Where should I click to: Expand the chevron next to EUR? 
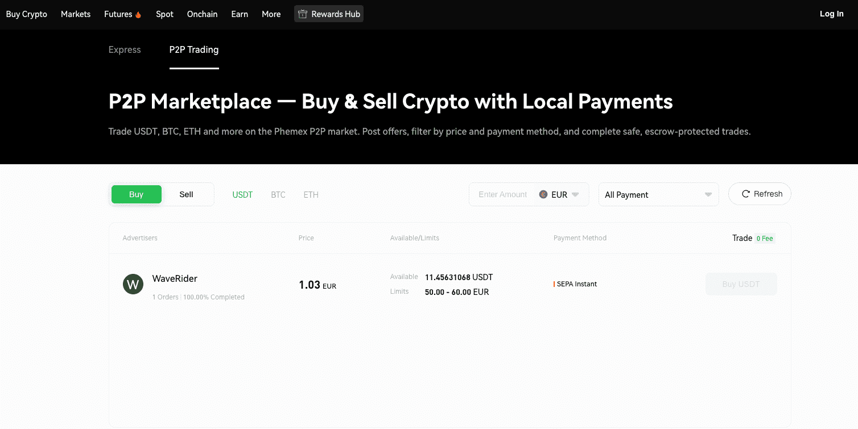point(575,194)
